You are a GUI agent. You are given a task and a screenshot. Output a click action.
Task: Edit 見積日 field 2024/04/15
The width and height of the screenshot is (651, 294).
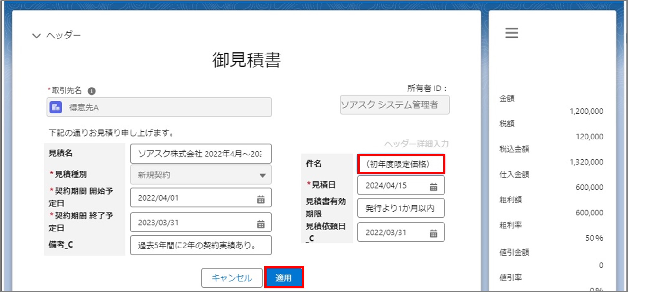pos(401,185)
